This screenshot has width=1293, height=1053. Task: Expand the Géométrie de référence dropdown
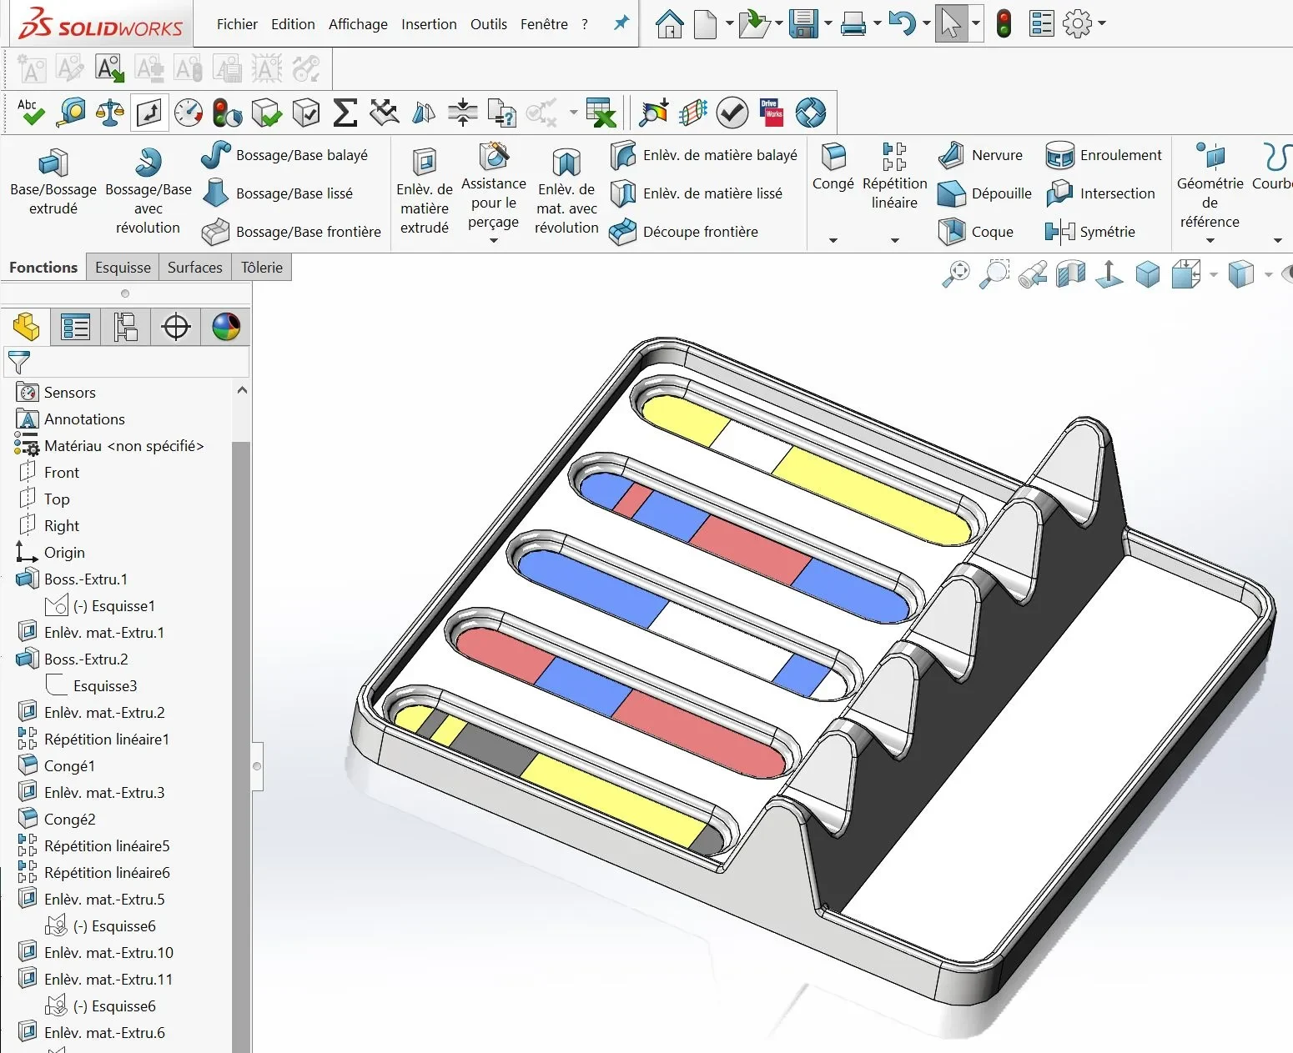1210,240
